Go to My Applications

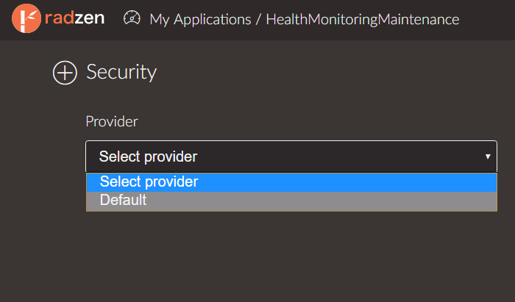(x=200, y=19)
